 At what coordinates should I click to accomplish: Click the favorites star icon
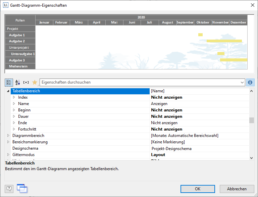35,82
